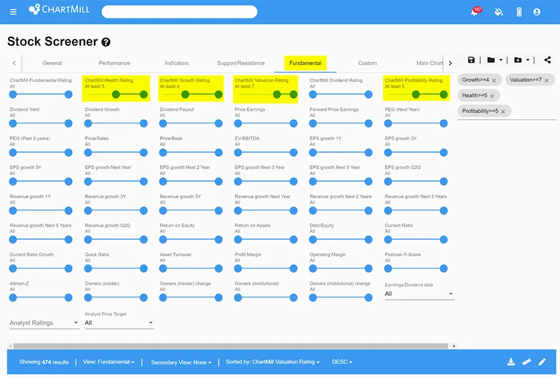Click the ChartMill Dividend Rating left slider handle
Viewport: 560px width, 377px height.
click(x=313, y=94)
